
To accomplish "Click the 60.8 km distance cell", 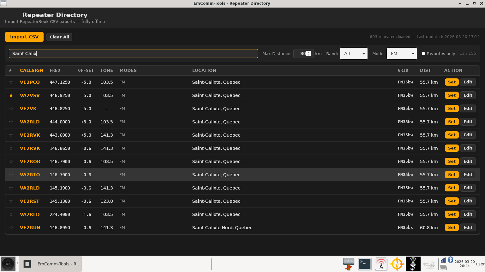I will [429, 228].
